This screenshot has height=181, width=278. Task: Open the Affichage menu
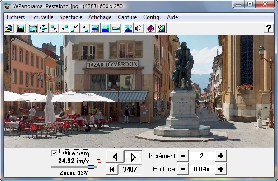(x=100, y=17)
